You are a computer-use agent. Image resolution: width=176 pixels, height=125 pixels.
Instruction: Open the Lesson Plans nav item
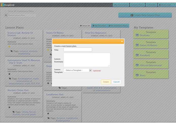(138, 5)
